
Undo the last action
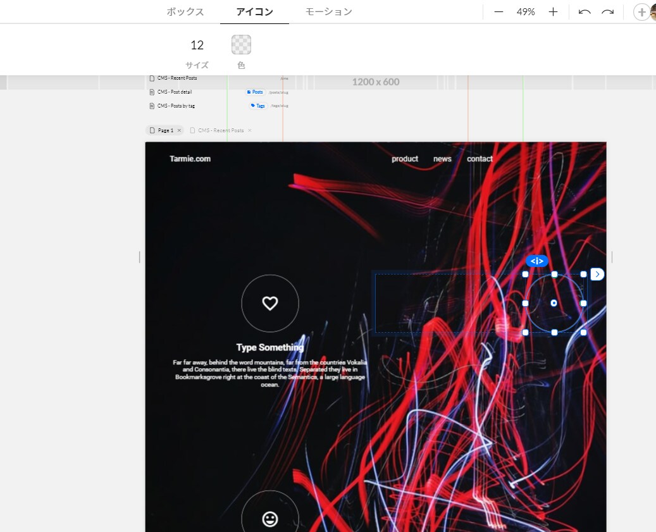[585, 12]
